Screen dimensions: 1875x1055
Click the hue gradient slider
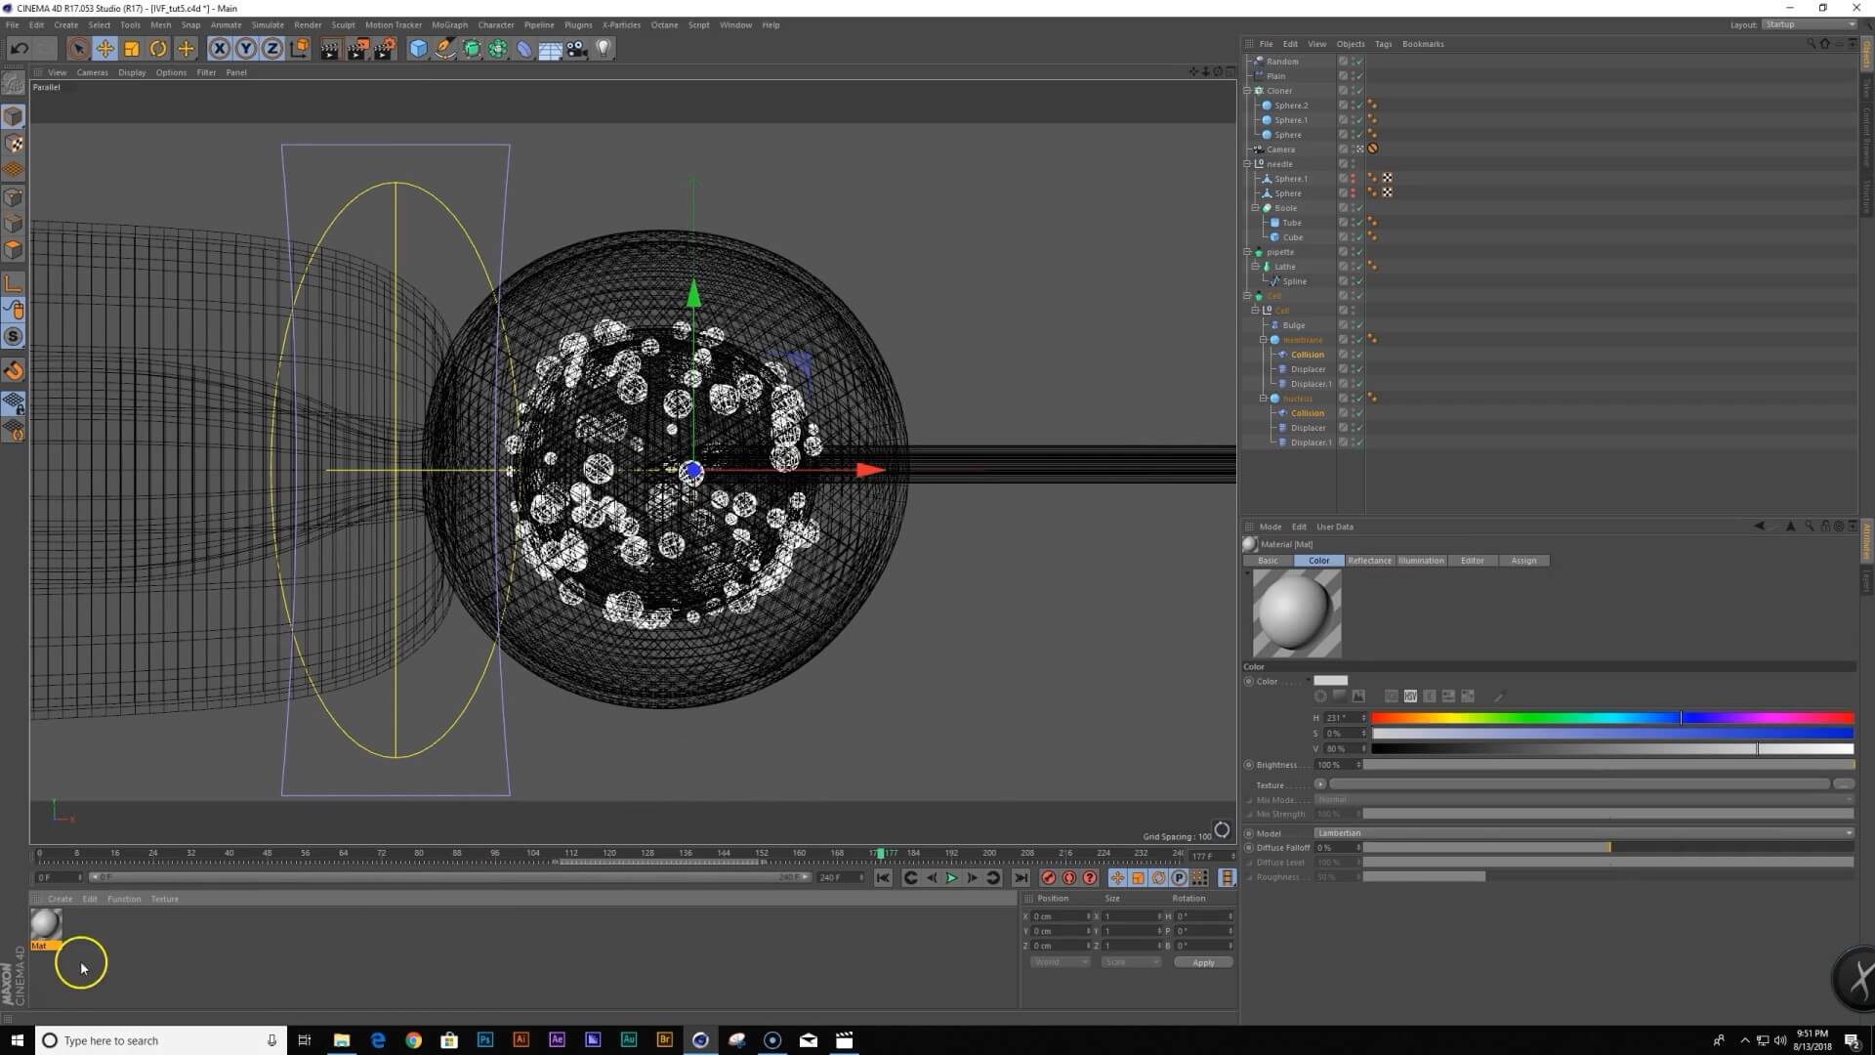(x=1611, y=718)
